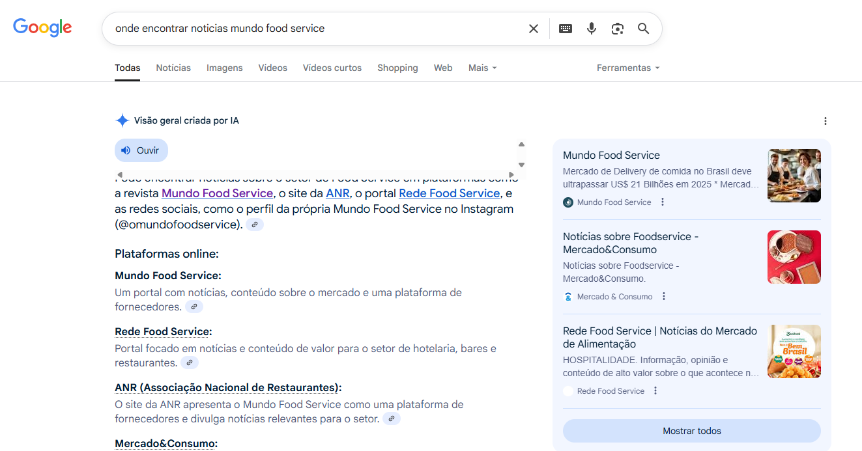Click the 'Rede Food Service:' underlined heading

[x=164, y=332]
